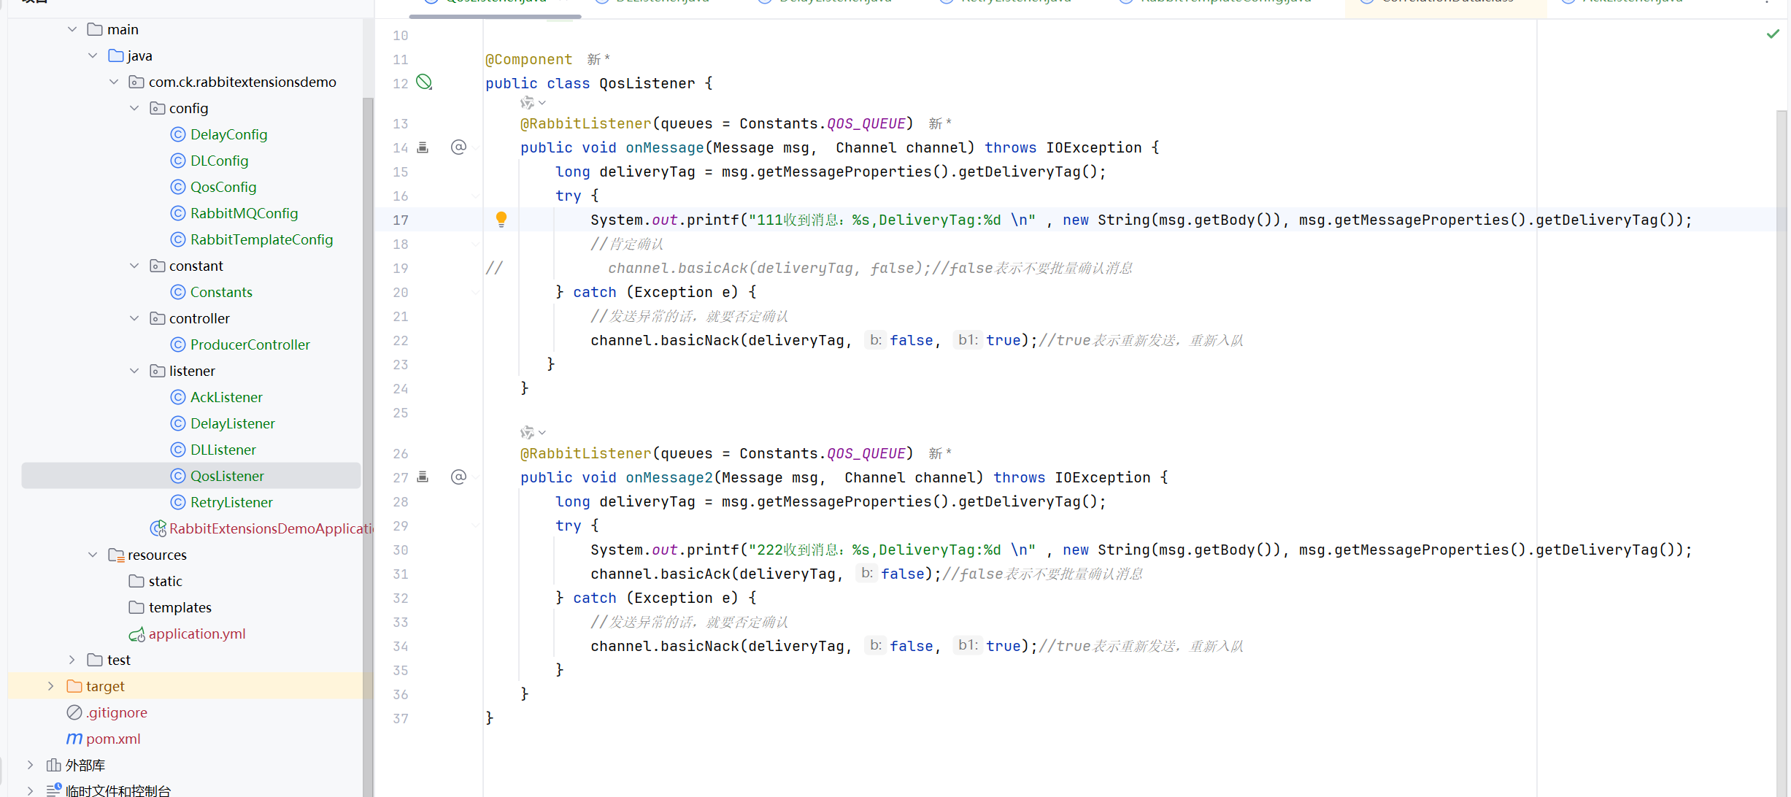Screen dimensions: 1791x797
Task: Click the yellow intention lightbulb on line 17
Action: pos(501,218)
